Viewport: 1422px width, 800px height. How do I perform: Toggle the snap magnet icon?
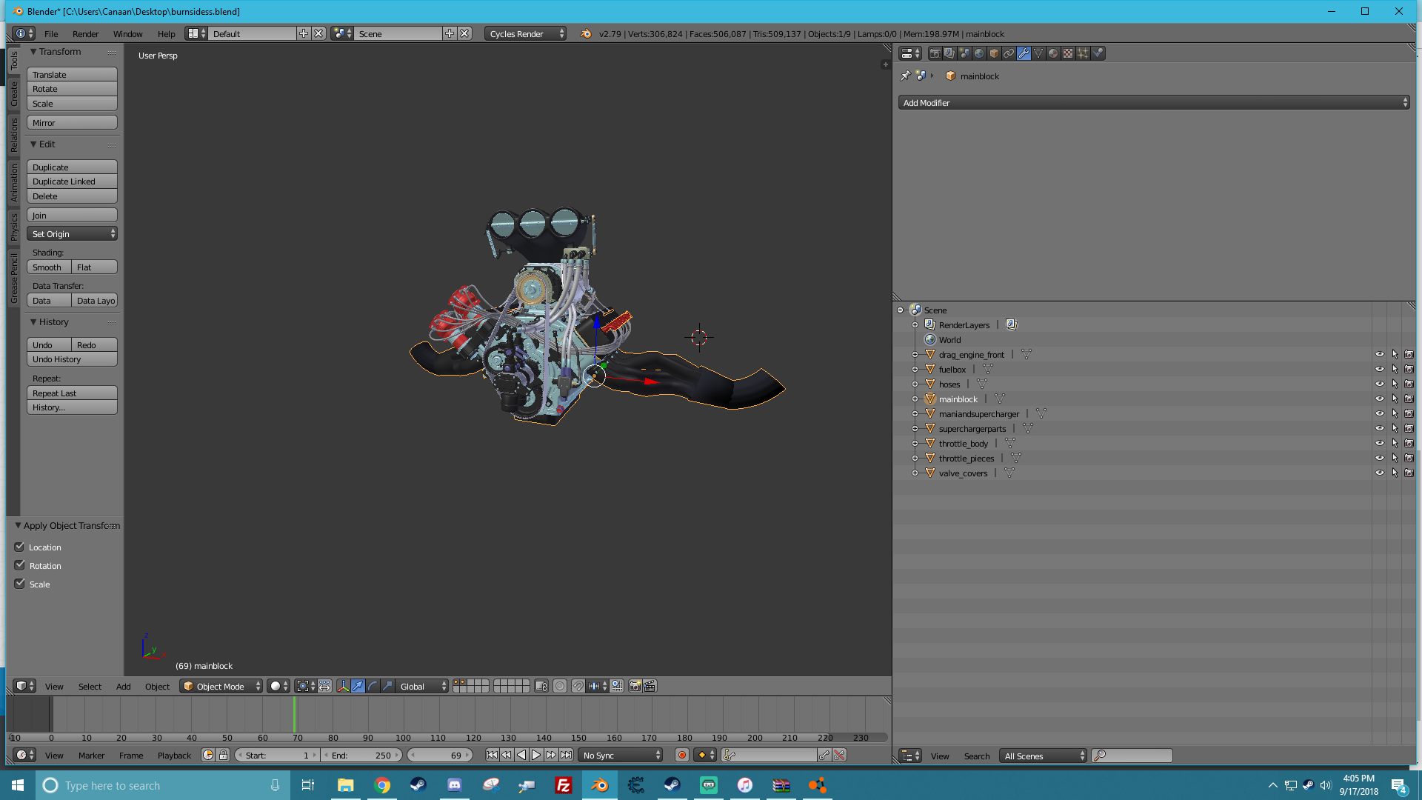578,686
